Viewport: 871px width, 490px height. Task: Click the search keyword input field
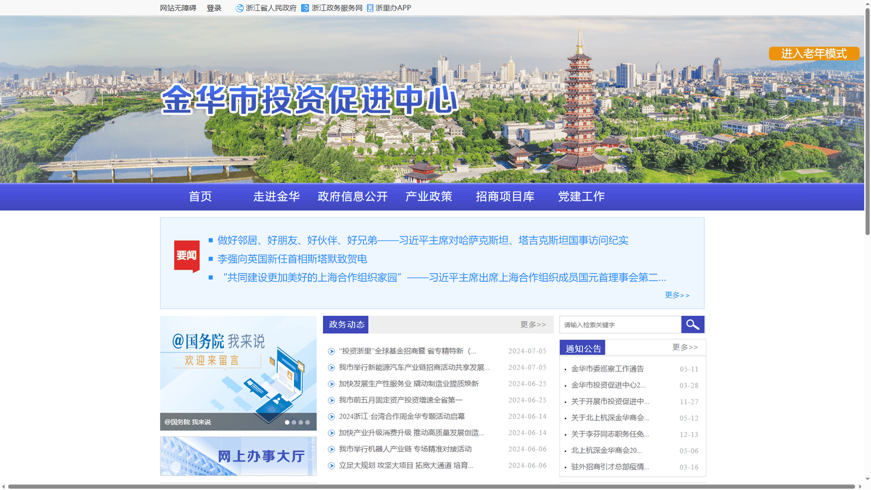(x=621, y=325)
